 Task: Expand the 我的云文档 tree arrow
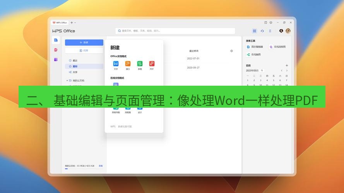[67, 81]
